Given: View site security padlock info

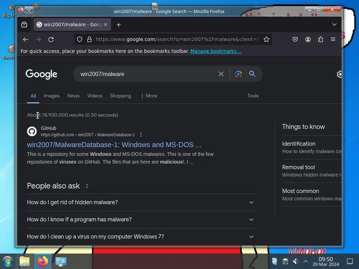Looking at the screenshot, I should [x=89, y=39].
